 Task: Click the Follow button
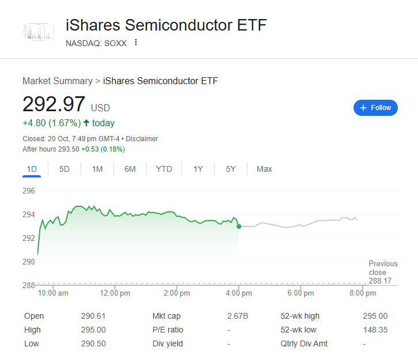(x=375, y=108)
